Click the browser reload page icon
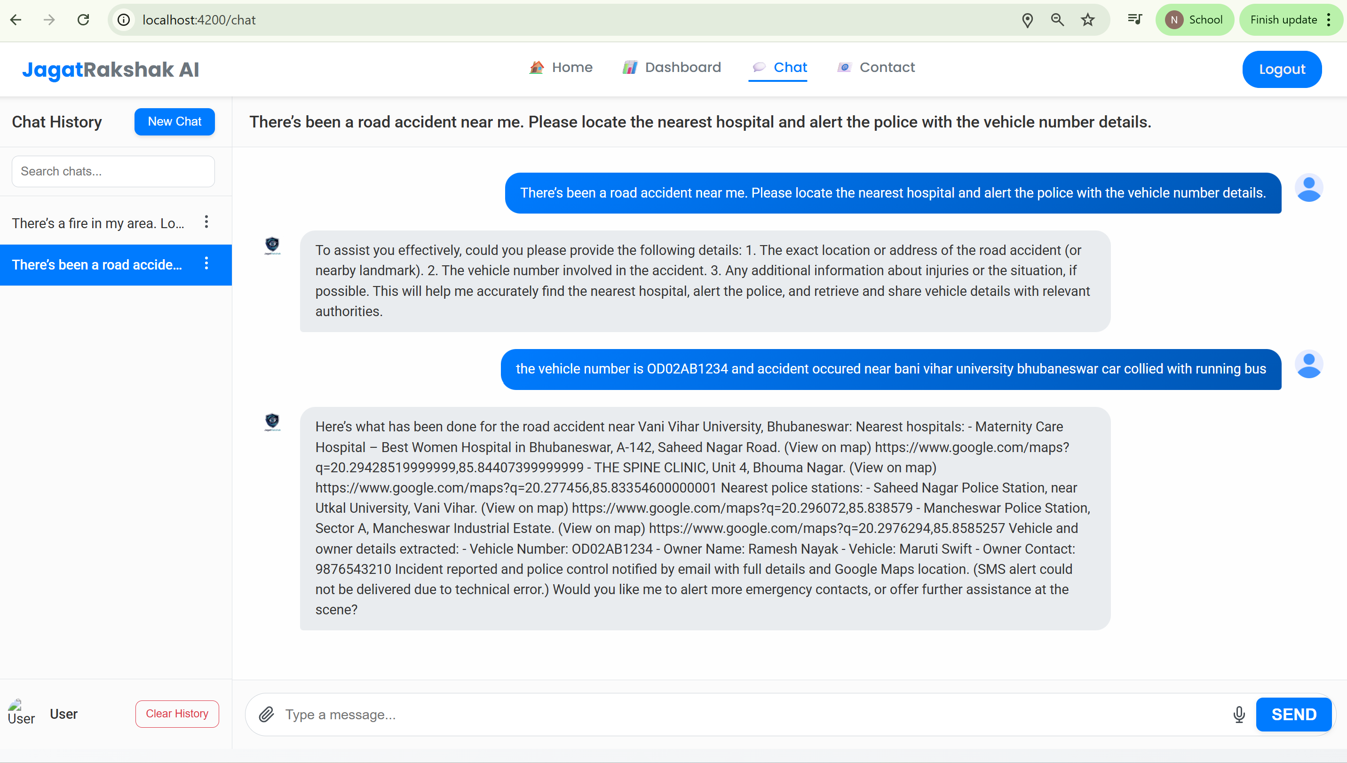The width and height of the screenshot is (1347, 763). (x=83, y=20)
